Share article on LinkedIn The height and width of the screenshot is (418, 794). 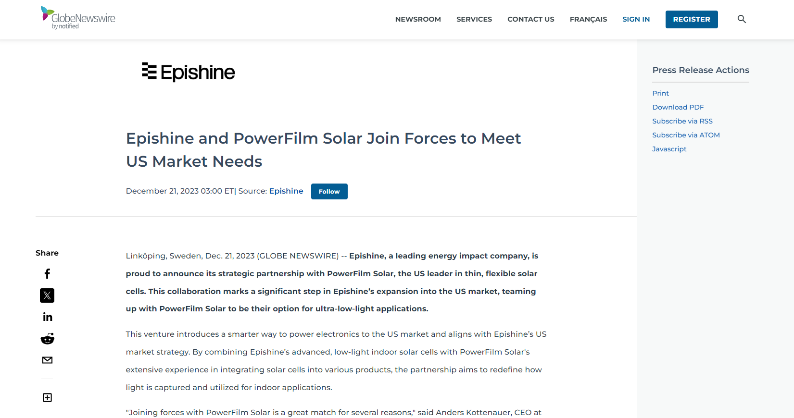click(47, 317)
